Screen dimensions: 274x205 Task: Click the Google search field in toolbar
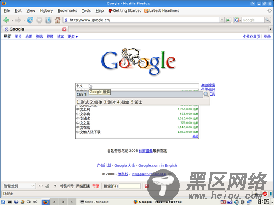[253, 20]
